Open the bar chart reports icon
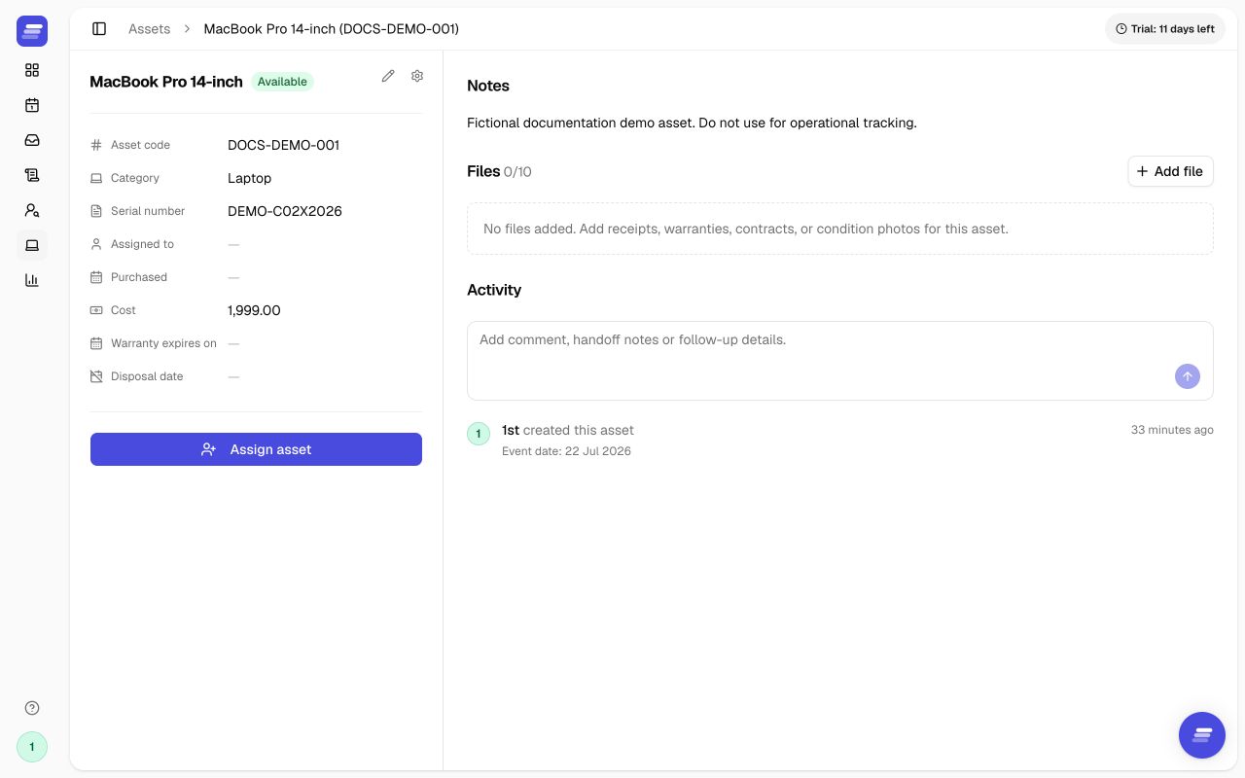 32,280
